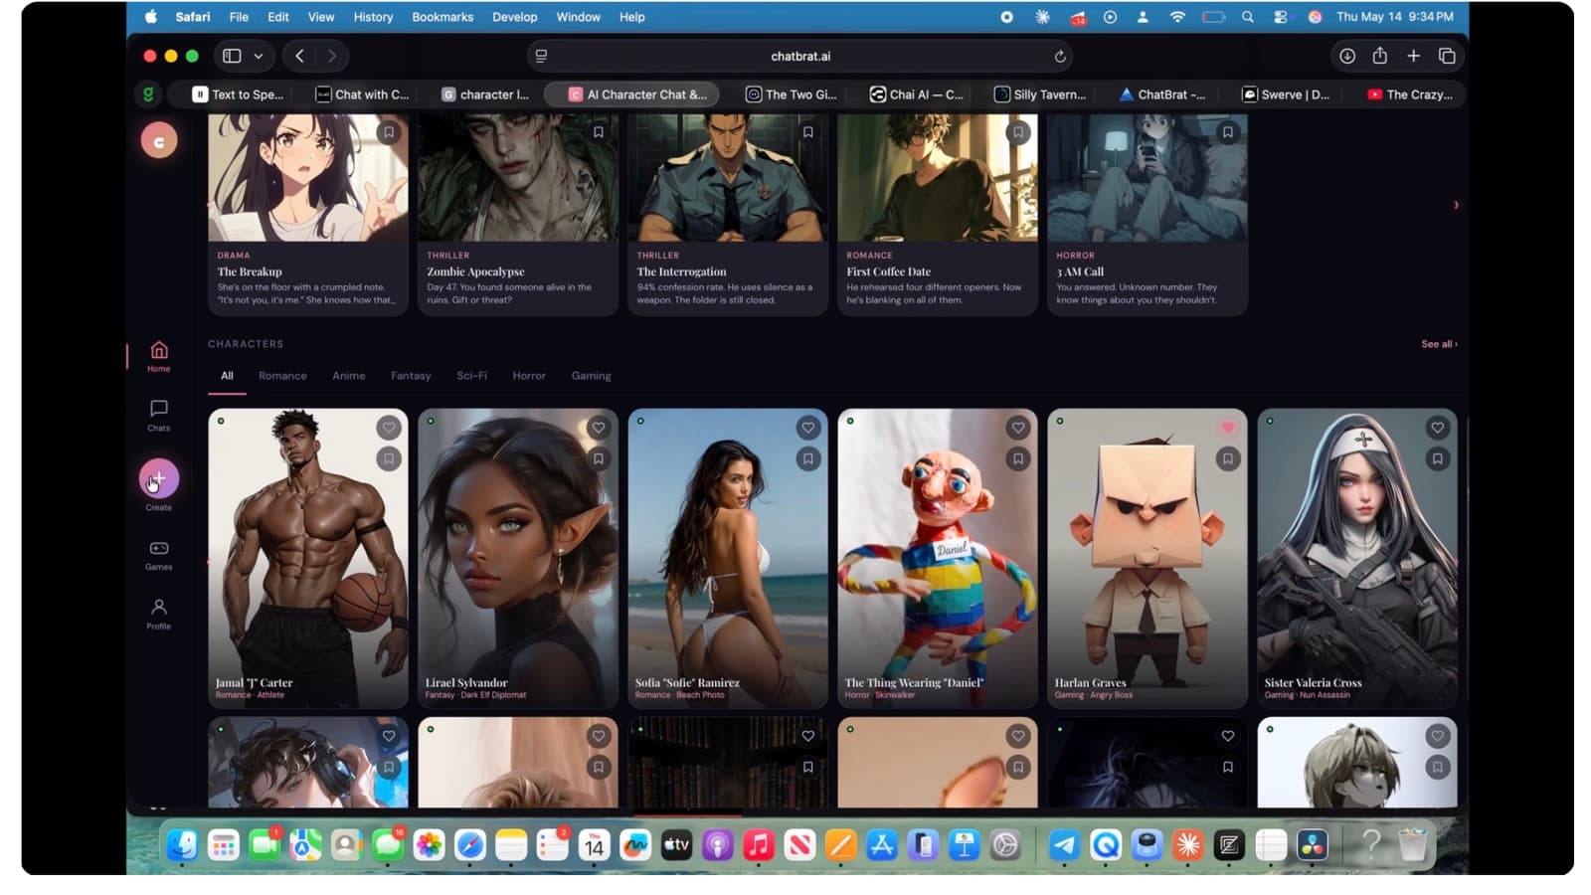Open the First Coffee Date scenario card
The height and width of the screenshot is (895, 1591).
(x=938, y=214)
